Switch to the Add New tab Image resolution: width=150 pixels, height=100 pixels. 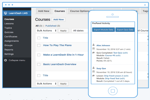[x=44, y=11]
